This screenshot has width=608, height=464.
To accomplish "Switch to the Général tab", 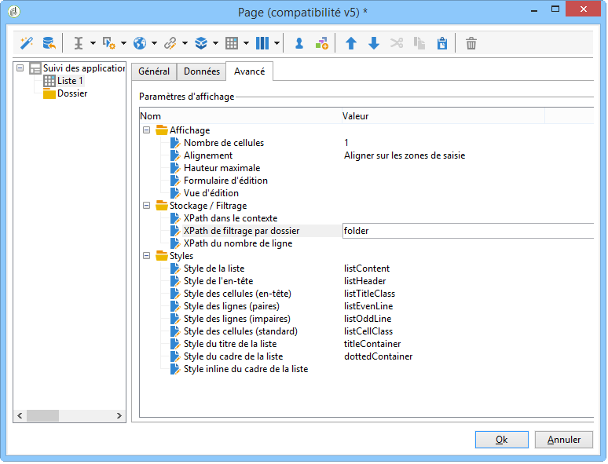I will [x=154, y=71].
